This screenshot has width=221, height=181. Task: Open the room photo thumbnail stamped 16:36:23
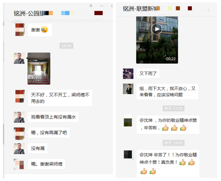pos(39,69)
